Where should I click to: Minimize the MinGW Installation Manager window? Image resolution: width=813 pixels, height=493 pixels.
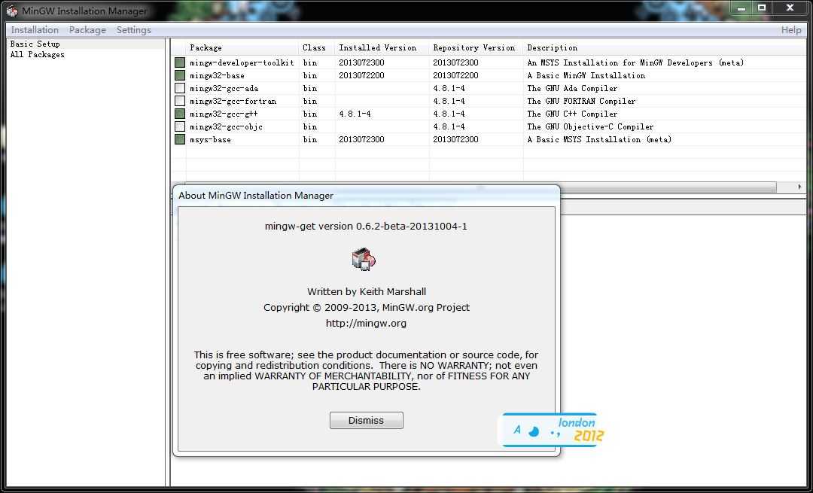[x=741, y=8]
